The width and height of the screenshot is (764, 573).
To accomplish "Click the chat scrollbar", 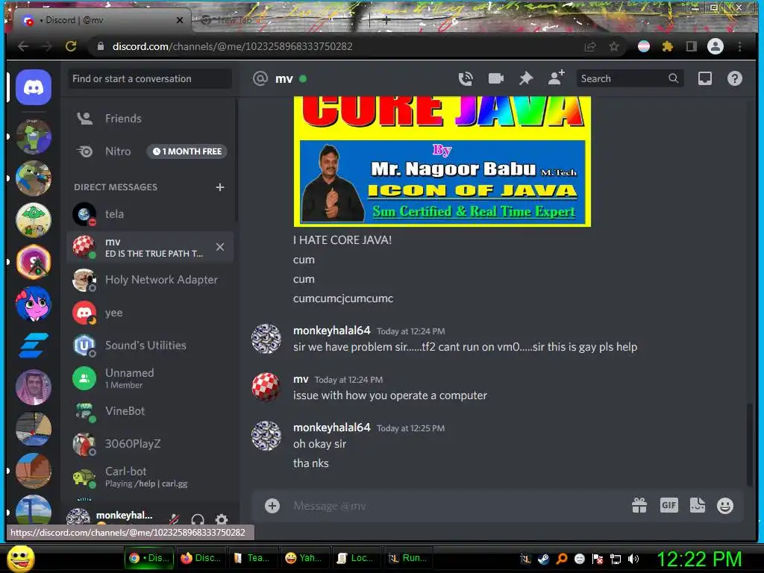I will coord(751,443).
